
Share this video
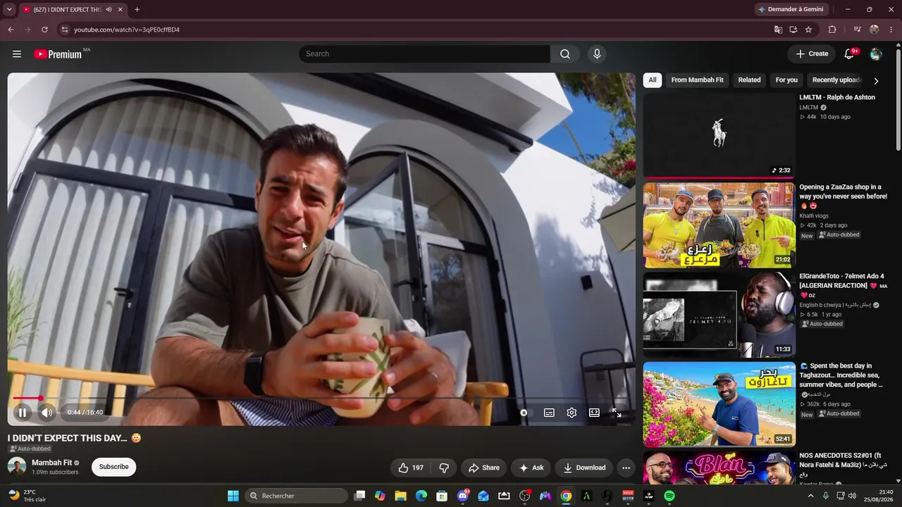click(483, 468)
